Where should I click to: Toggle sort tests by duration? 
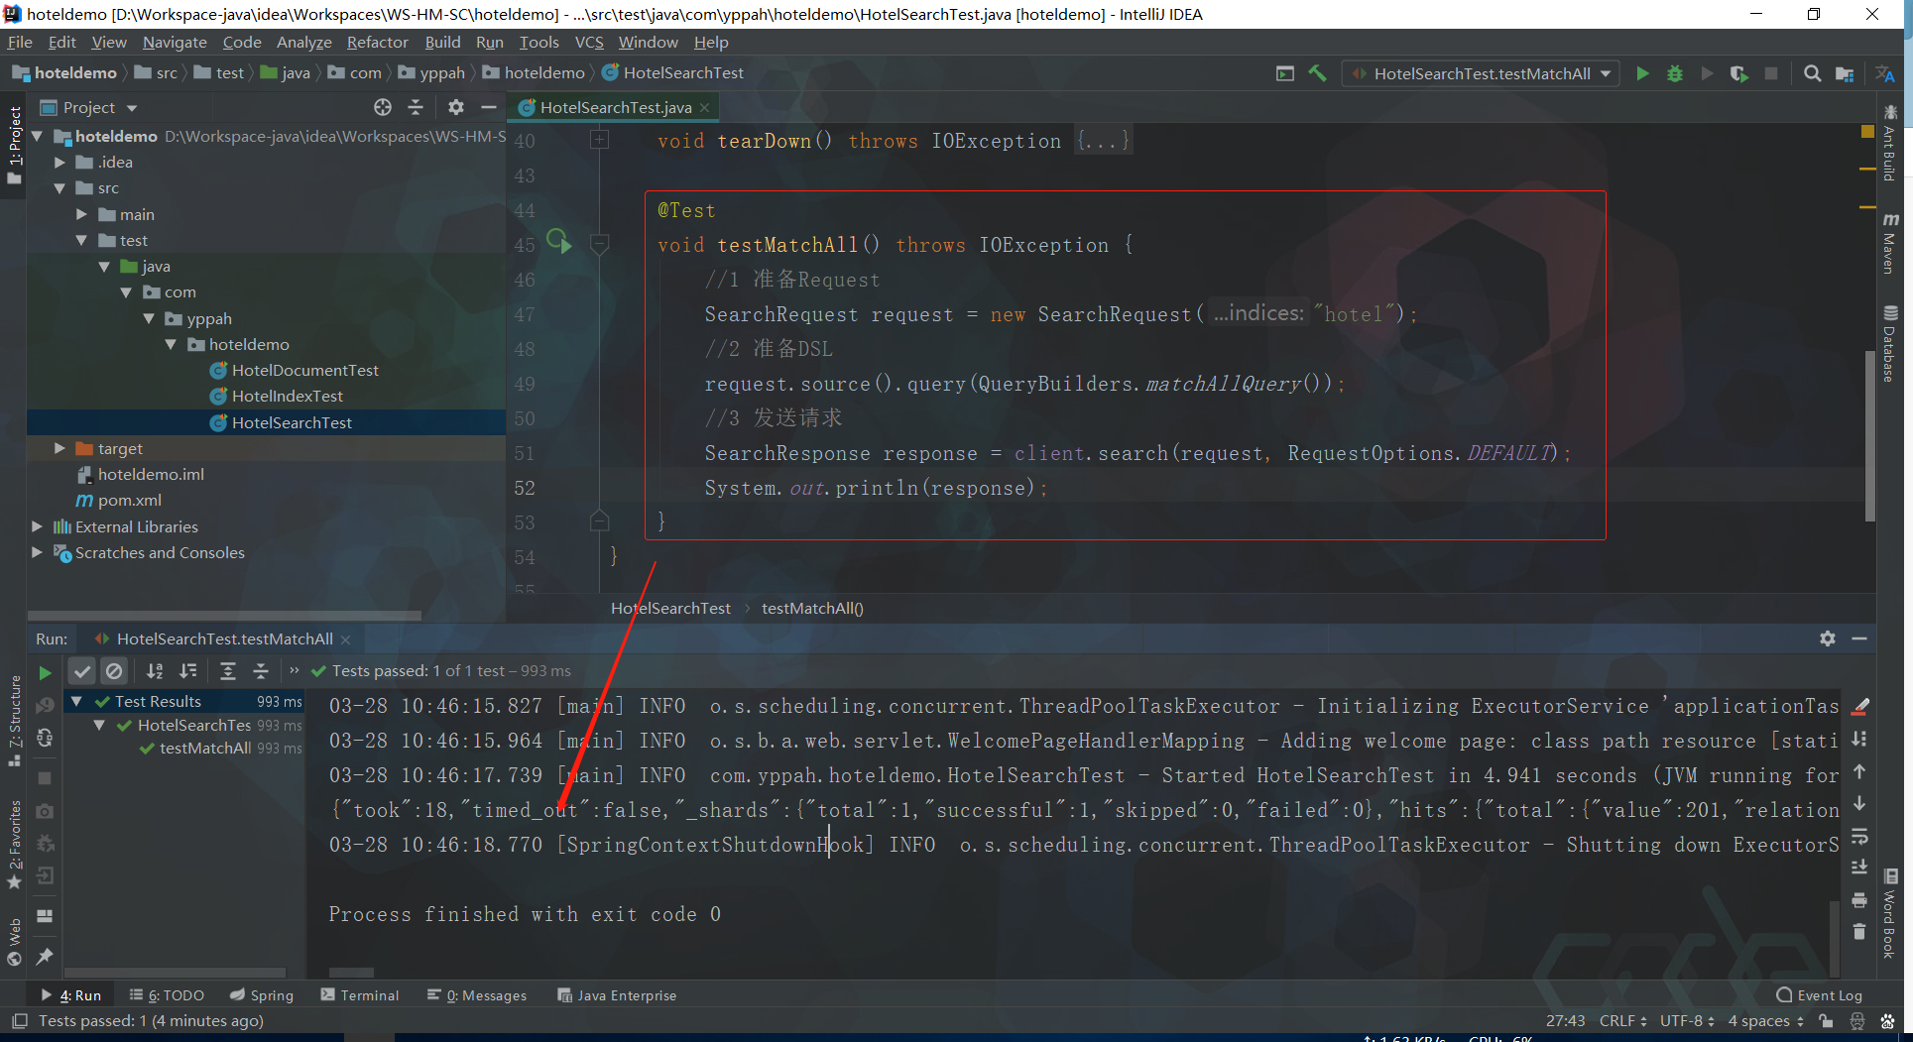pyautogui.click(x=188, y=671)
